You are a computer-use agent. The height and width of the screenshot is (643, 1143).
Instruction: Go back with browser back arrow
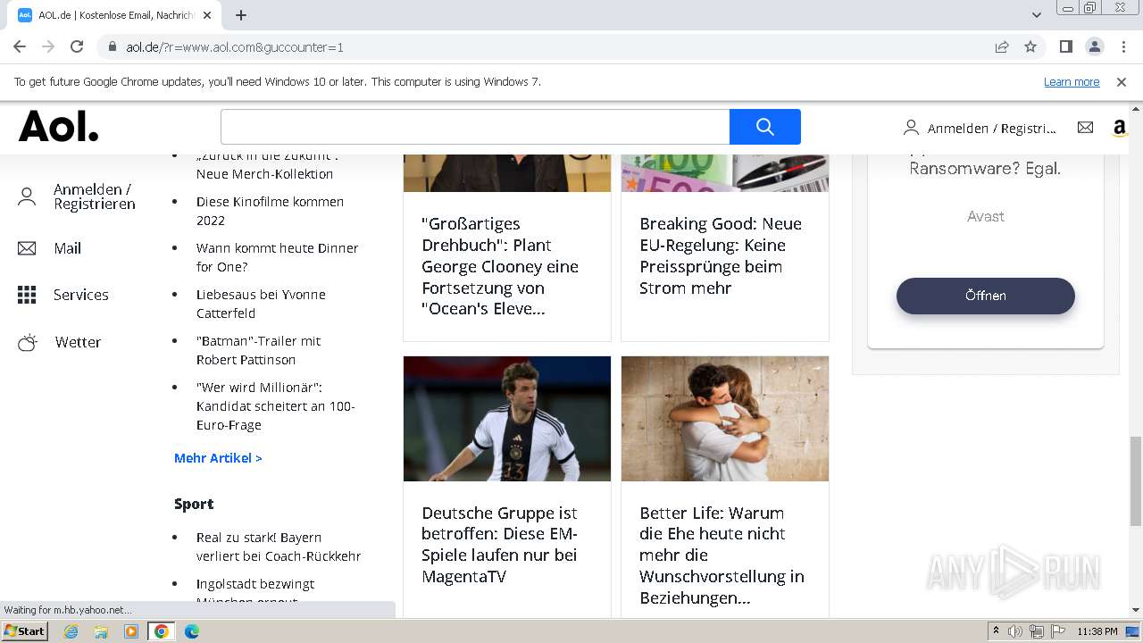pyautogui.click(x=20, y=46)
